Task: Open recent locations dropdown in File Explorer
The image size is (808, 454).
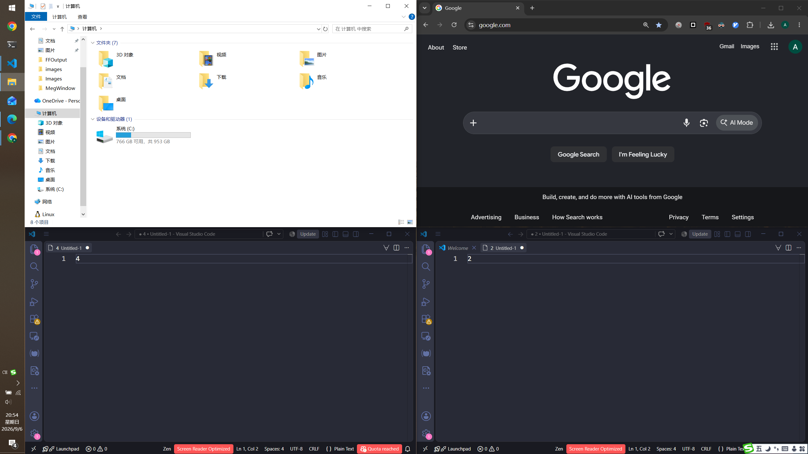Action: click(54, 29)
